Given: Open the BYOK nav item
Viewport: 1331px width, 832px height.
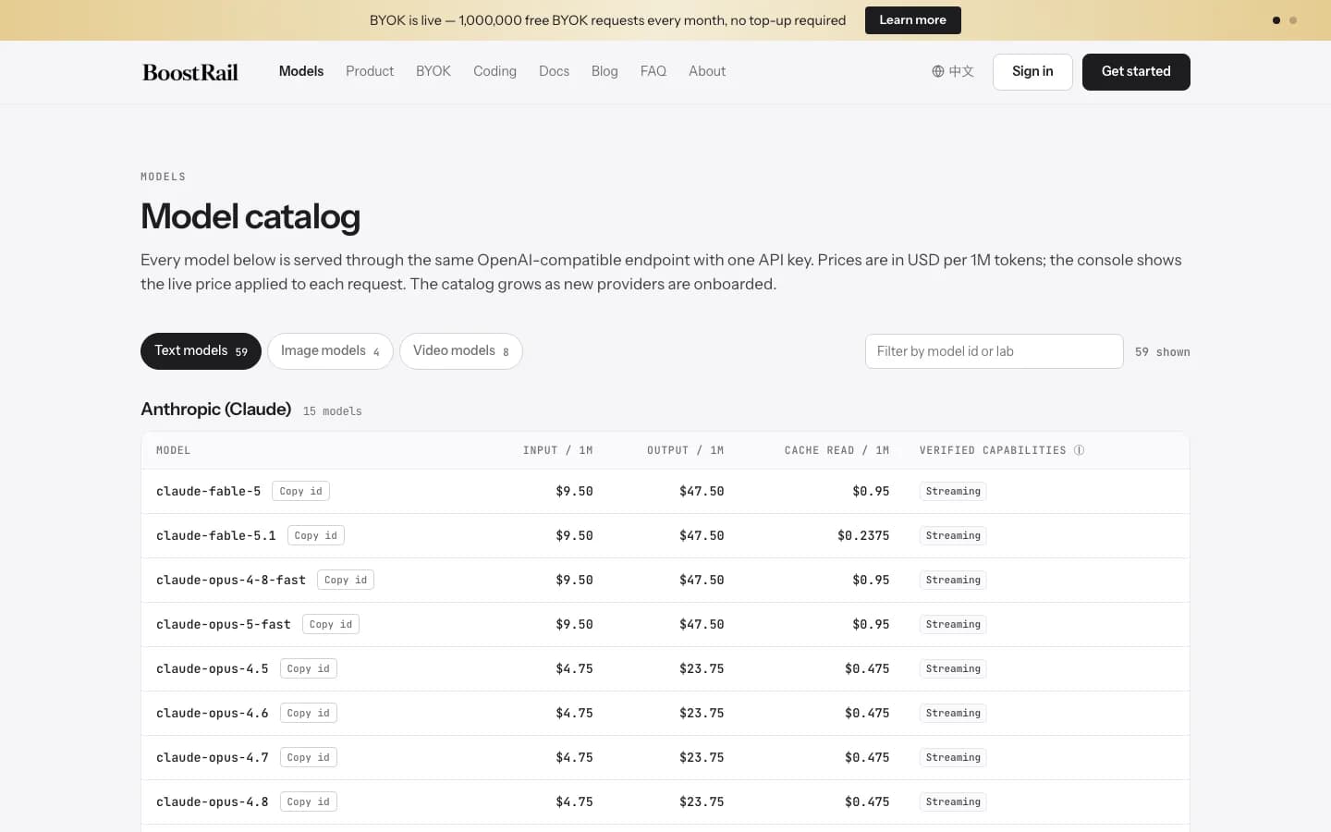Looking at the screenshot, I should pyautogui.click(x=433, y=71).
